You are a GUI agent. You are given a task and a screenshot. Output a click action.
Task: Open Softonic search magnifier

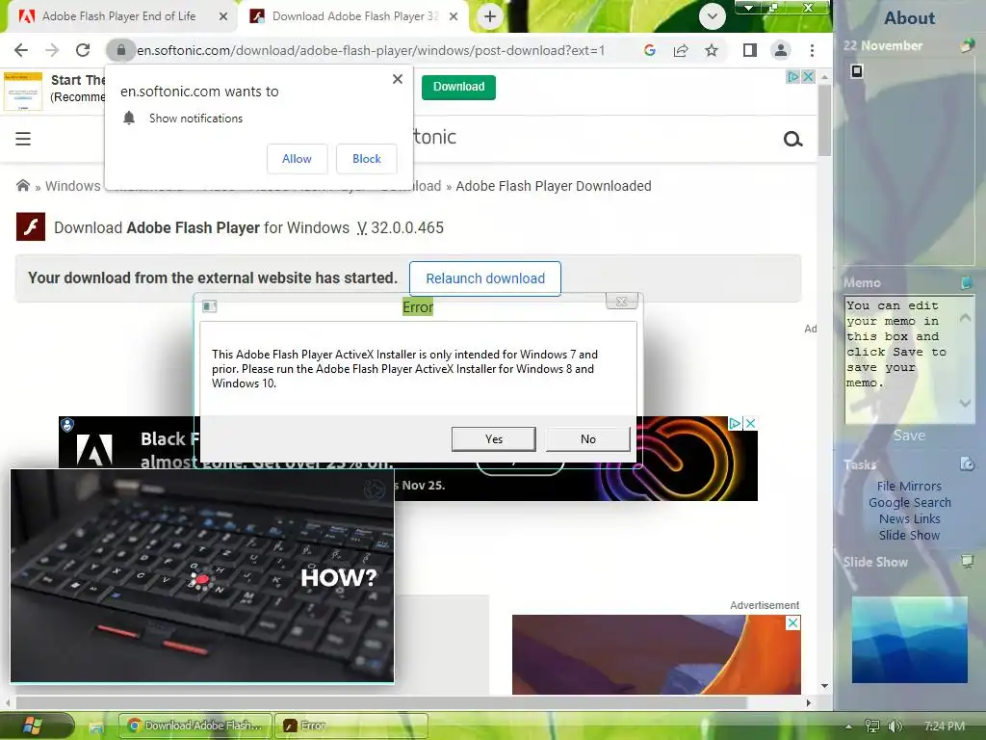point(793,139)
